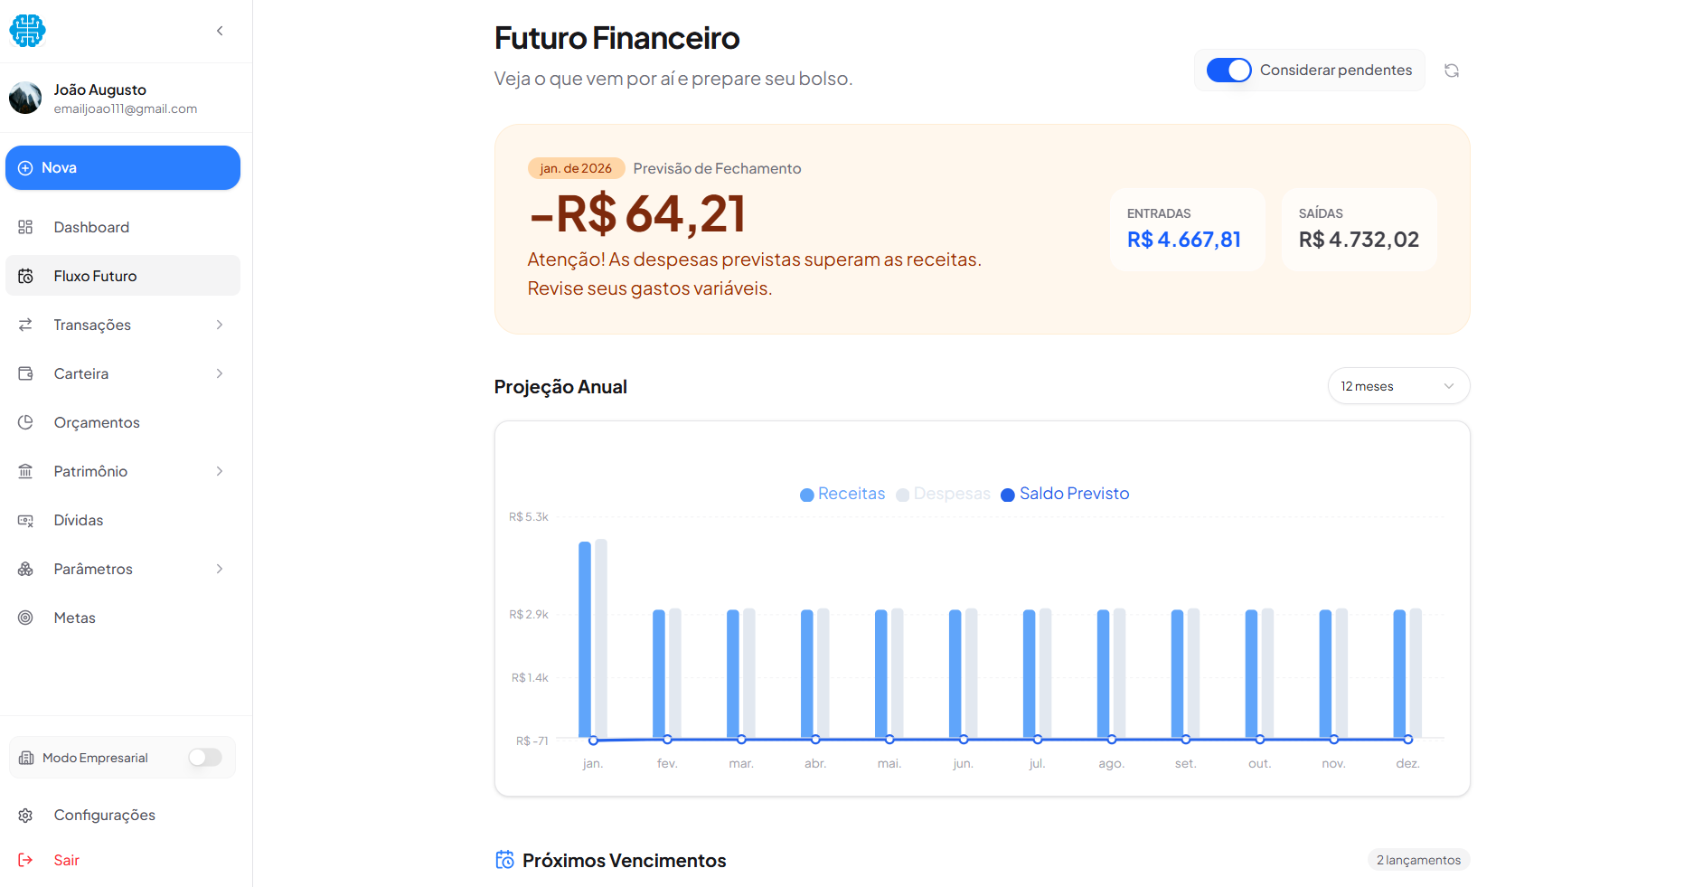
Task: Enable Modo Empresarial
Action: pos(204,758)
